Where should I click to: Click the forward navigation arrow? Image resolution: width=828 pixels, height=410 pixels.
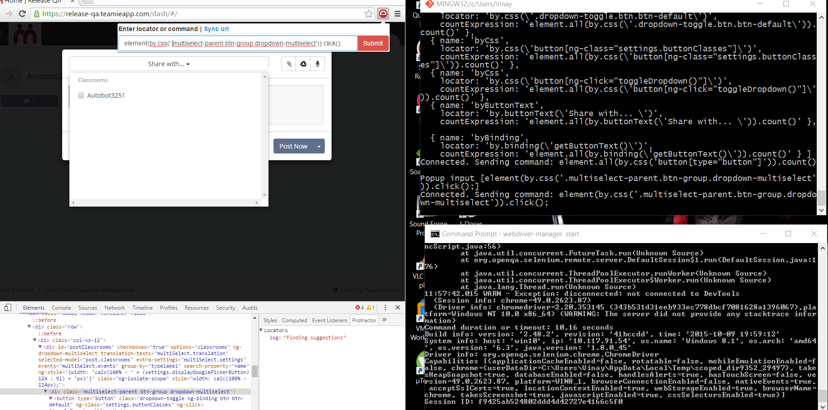coord(9,14)
